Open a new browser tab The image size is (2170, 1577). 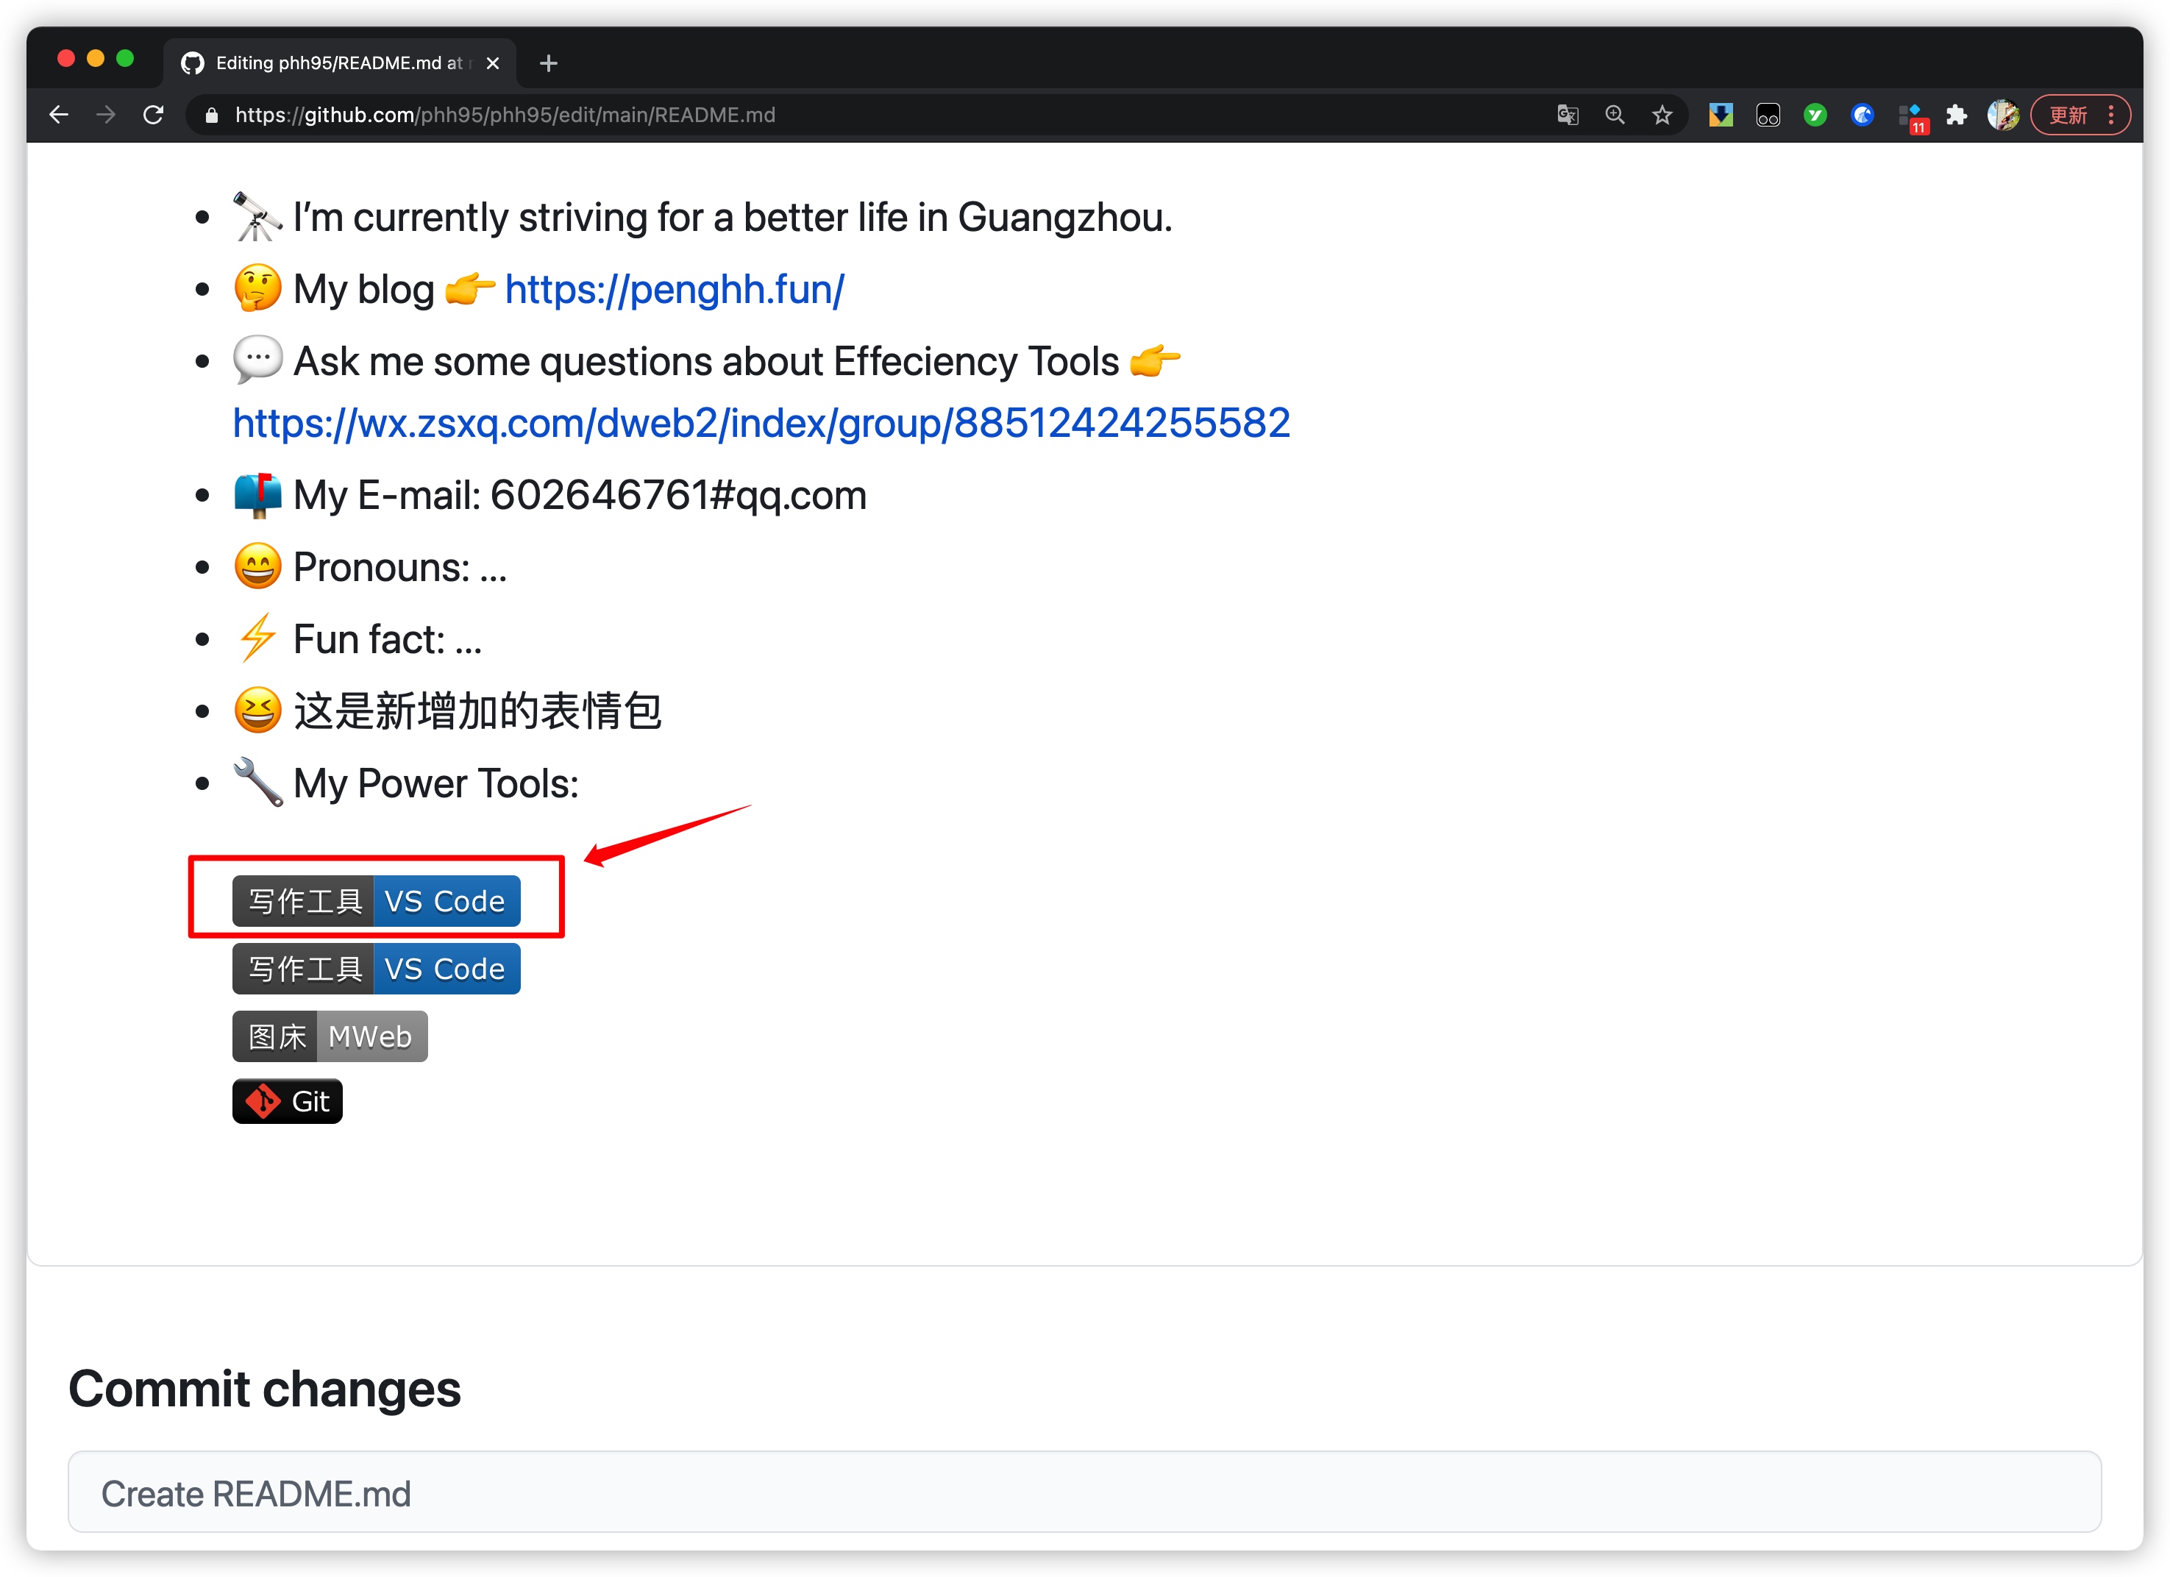(x=548, y=63)
